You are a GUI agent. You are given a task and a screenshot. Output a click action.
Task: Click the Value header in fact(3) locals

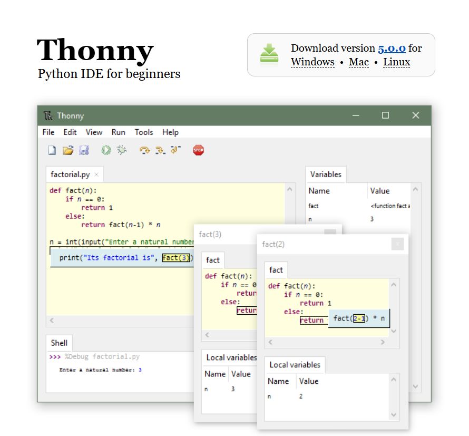pos(241,374)
